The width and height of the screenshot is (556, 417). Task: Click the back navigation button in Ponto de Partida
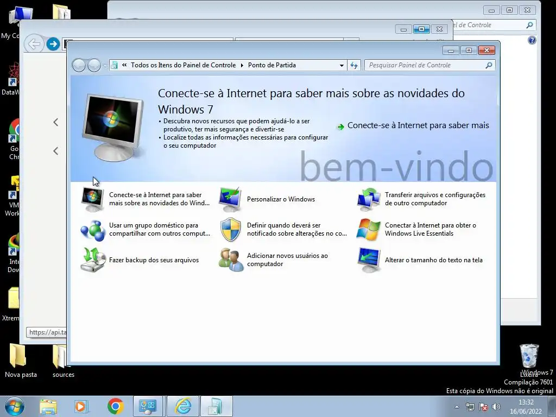79,65
